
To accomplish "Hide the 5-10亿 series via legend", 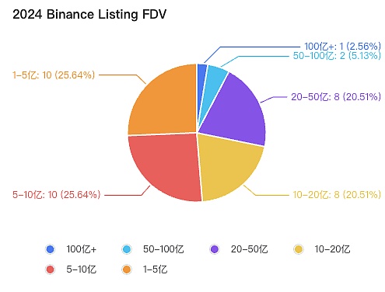I will (x=71, y=269).
